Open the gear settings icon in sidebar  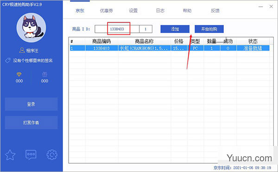(x=52, y=155)
